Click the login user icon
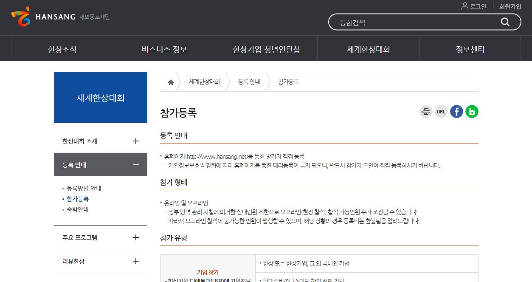Screen dimensions: 532x282 point(465,6)
